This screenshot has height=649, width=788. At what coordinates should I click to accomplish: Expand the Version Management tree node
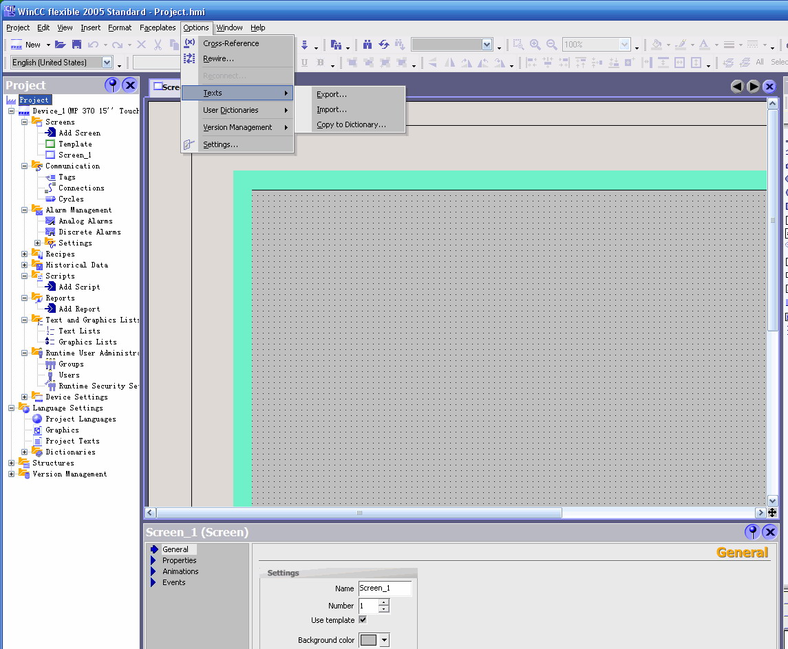[x=11, y=474]
